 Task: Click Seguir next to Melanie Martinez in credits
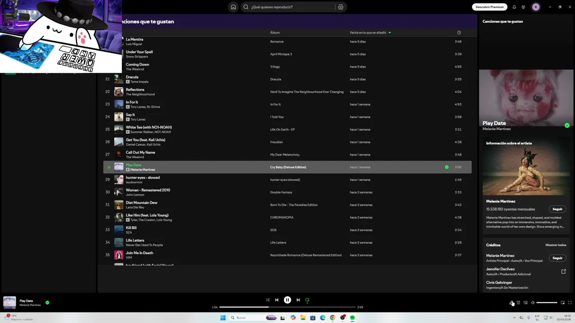557,258
